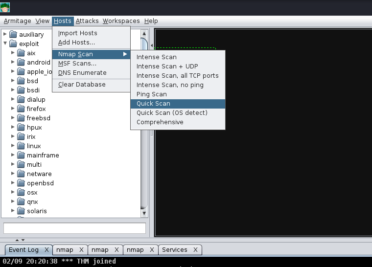Open the Workspaces menu

point(121,21)
